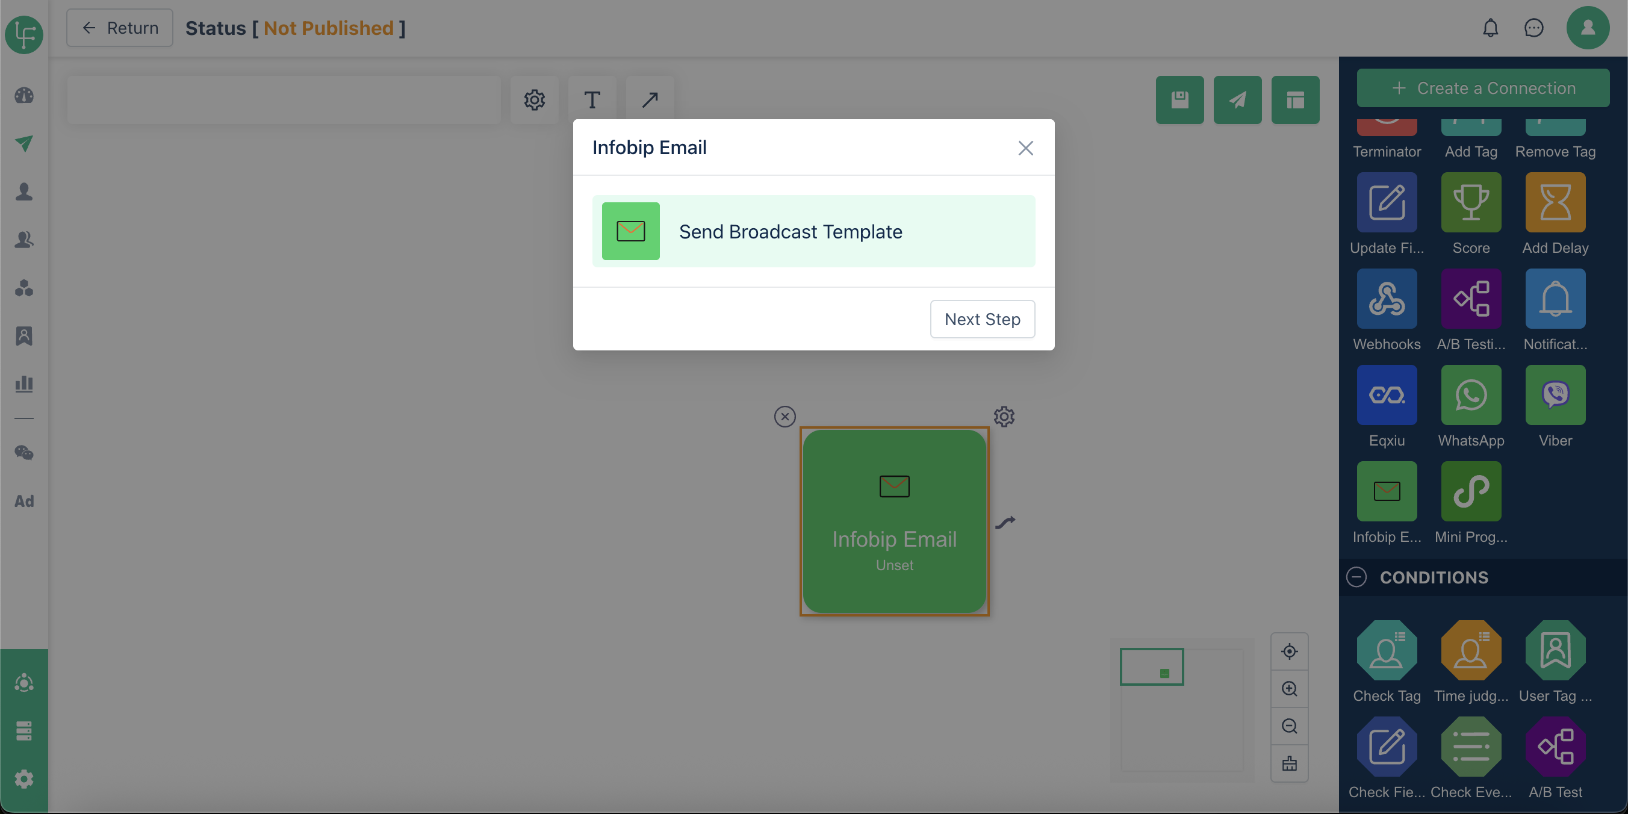This screenshot has width=1628, height=814.
Task: Open the WeChat sidebar icon
Action: coord(24,453)
